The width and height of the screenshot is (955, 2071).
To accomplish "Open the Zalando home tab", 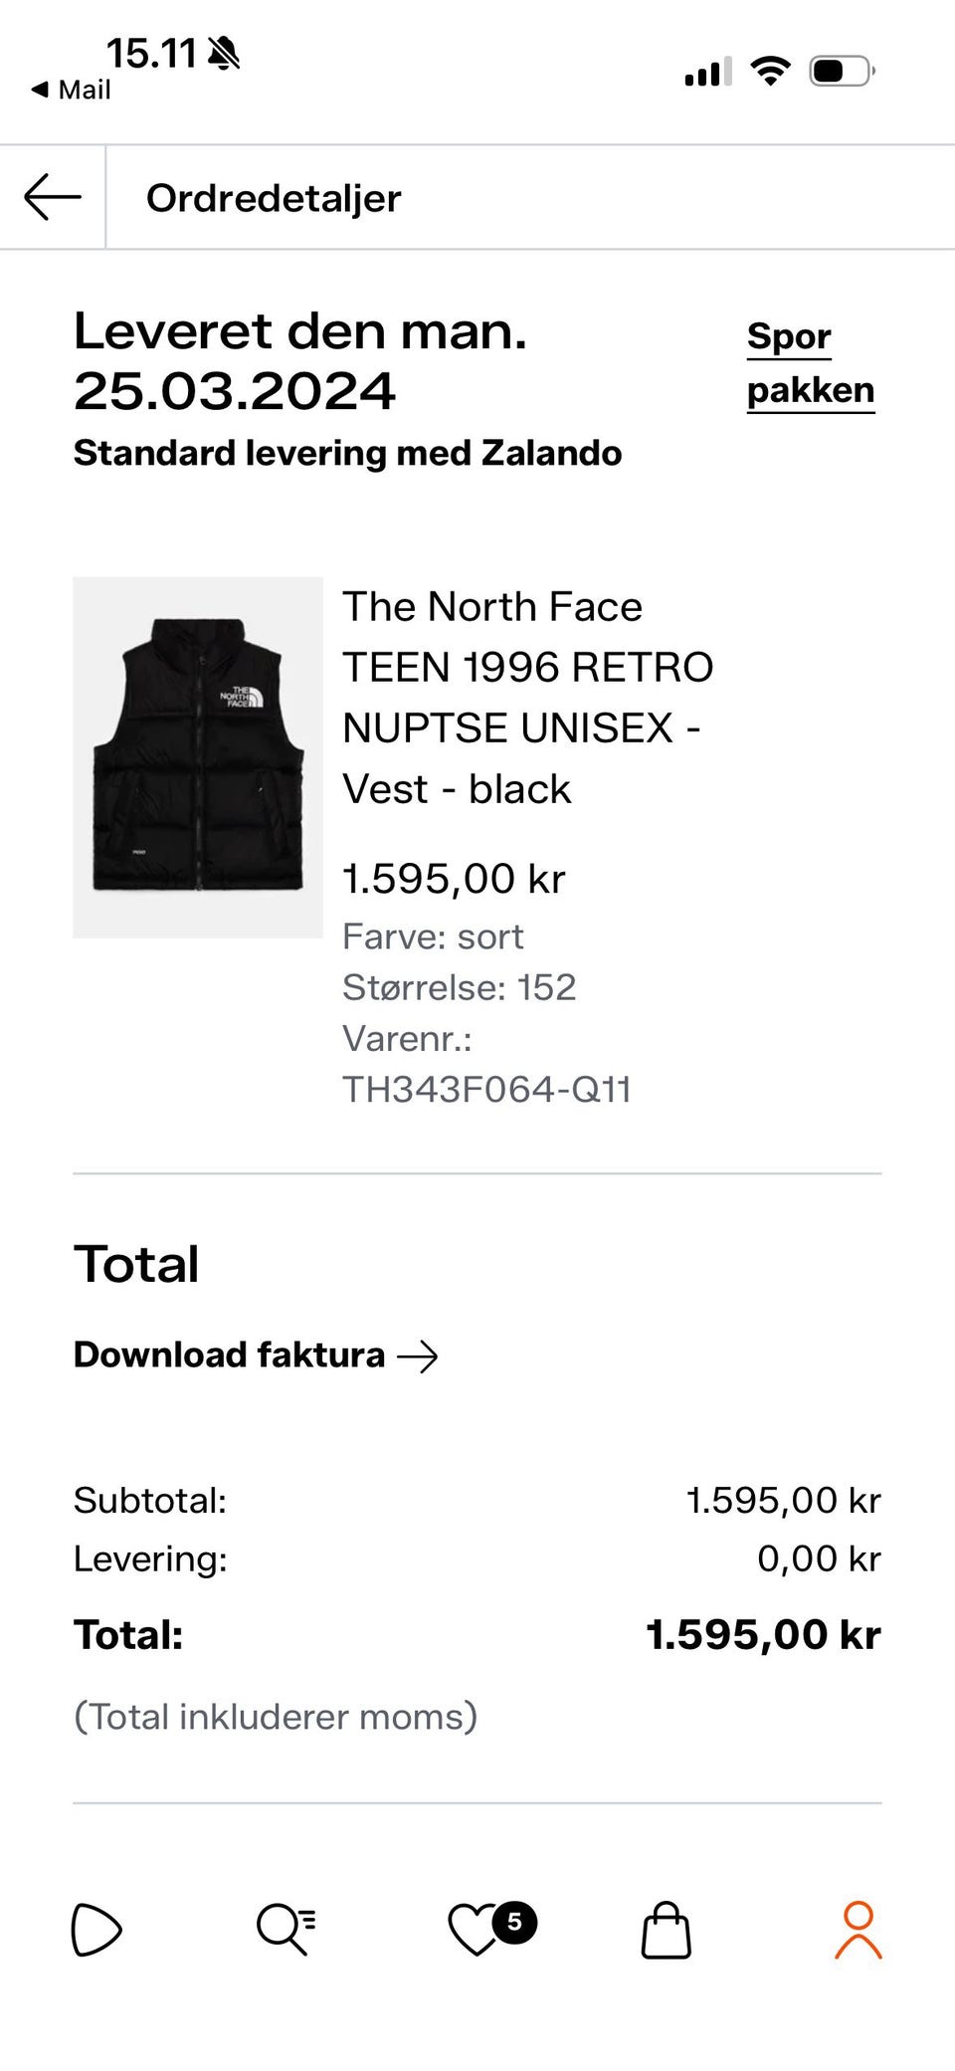I will 96,1930.
